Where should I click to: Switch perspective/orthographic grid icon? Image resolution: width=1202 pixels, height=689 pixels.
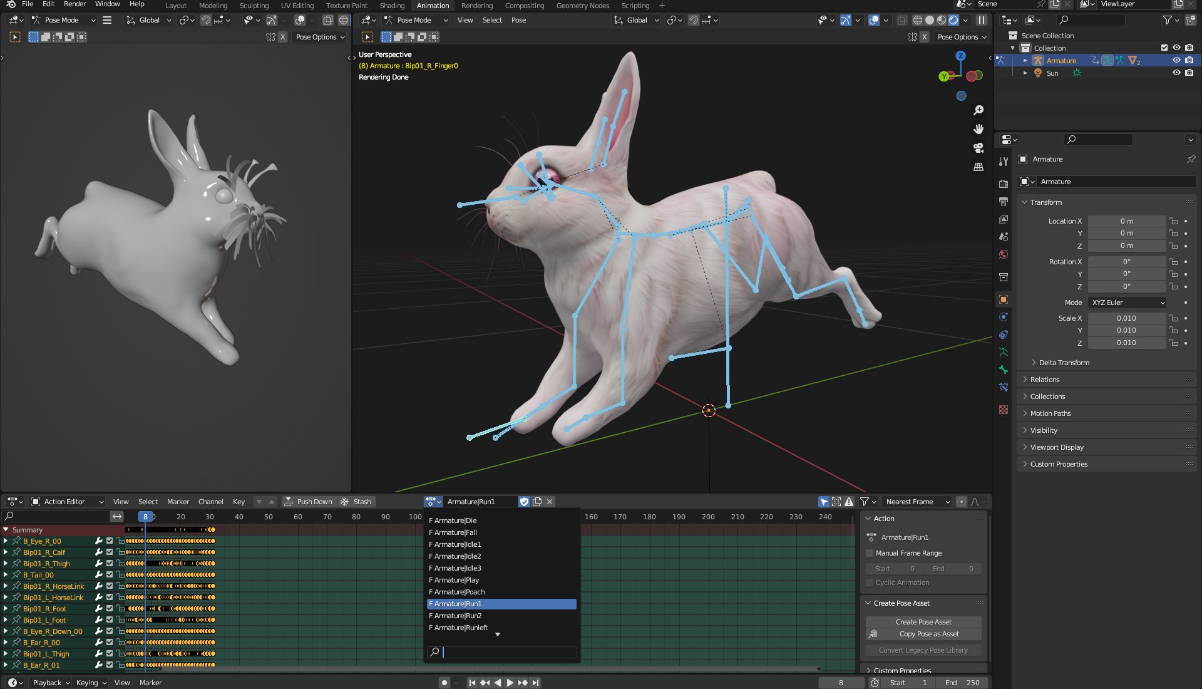(979, 167)
